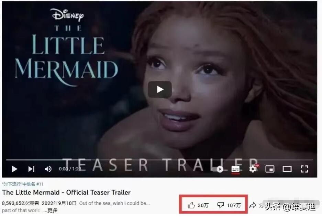Click the share arrow icon
This screenshot has width=322, height=217.
tap(253, 205)
